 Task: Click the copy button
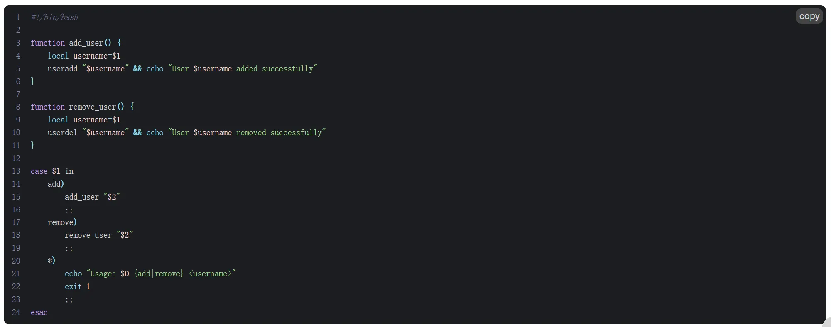click(x=809, y=16)
